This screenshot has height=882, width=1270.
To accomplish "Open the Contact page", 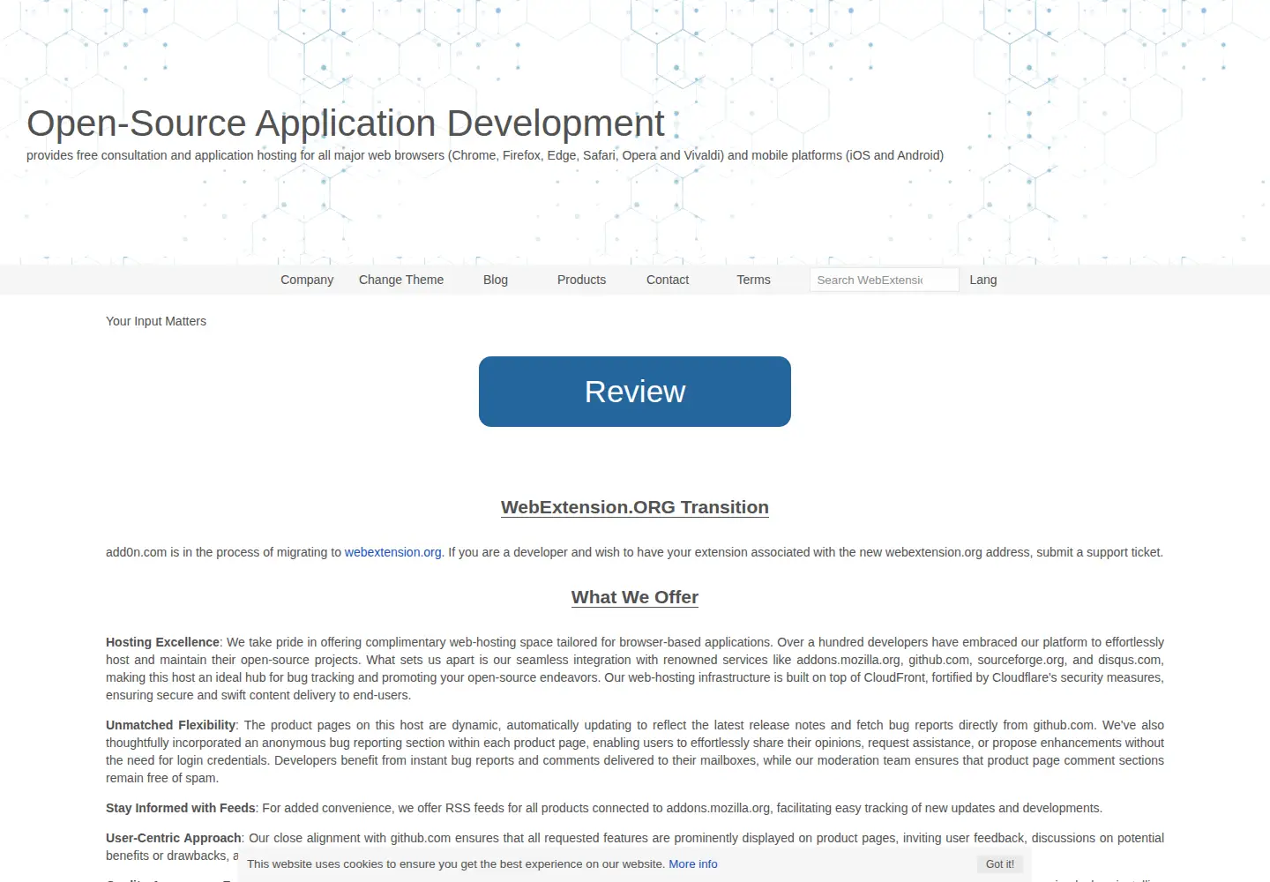I will tap(668, 280).
